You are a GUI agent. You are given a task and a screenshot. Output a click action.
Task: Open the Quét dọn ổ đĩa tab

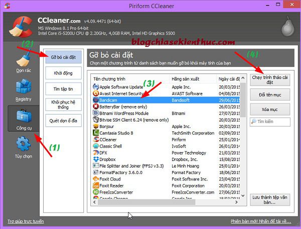pos(63,120)
